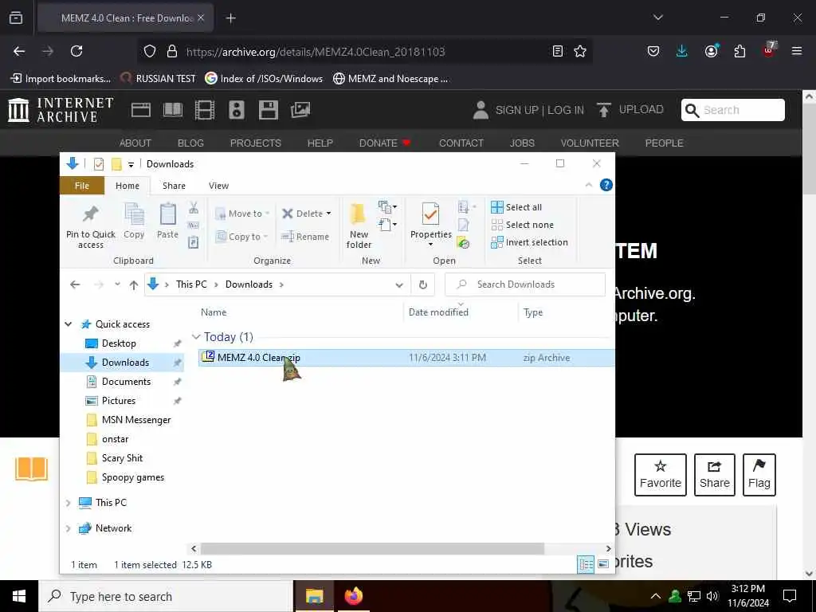The image size is (816, 612).
Task: Open the Copy to dropdown
Action: (242, 237)
